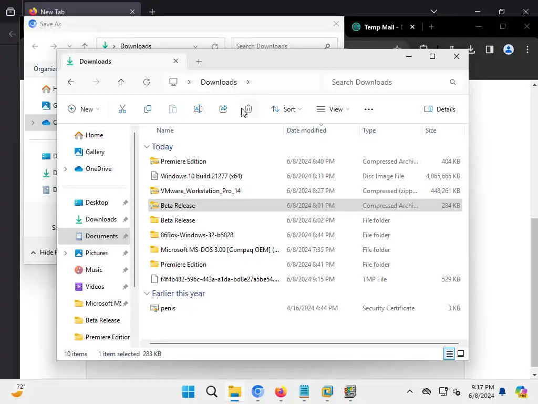Image resolution: width=538 pixels, height=404 pixels.
Task: Refresh the Downloads folder view
Action: pyautogui.click(x=147, y=82)
